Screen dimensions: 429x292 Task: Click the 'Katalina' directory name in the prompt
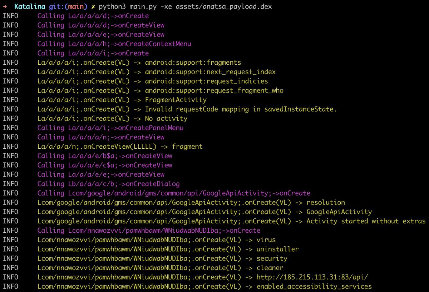(x=30, y=7)
